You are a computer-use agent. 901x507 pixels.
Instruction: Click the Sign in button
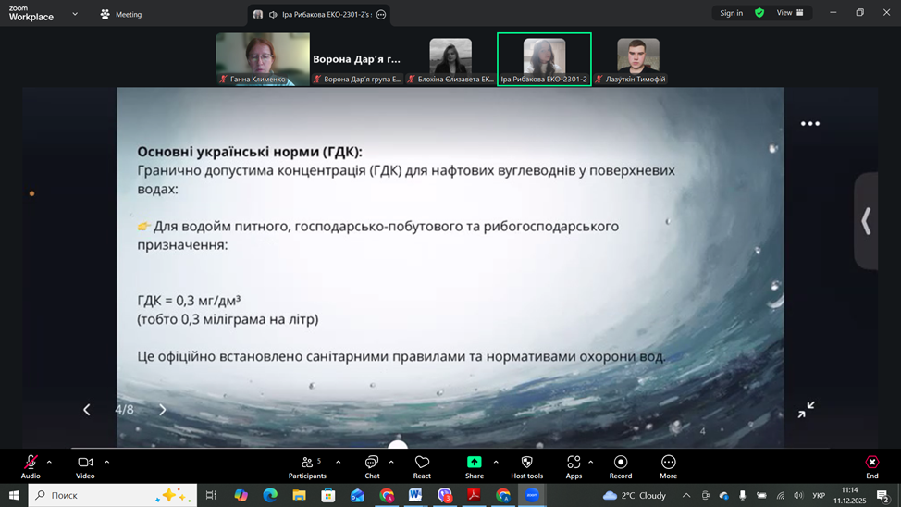731,13
